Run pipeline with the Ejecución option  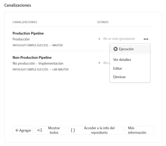(126, 49)
